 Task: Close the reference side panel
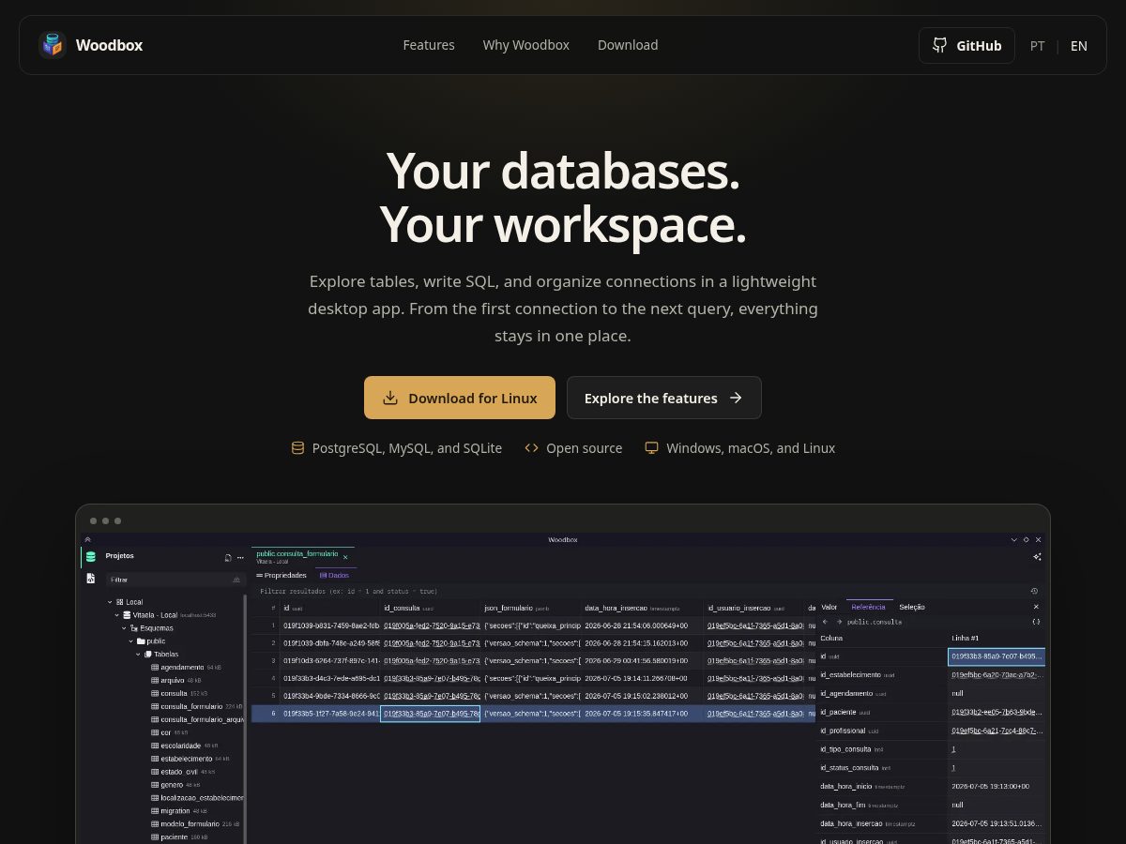(x=1036, y=607)
